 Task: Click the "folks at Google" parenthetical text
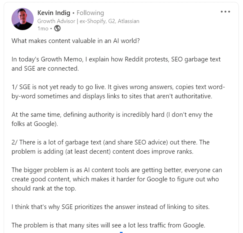tap(34, 124)
